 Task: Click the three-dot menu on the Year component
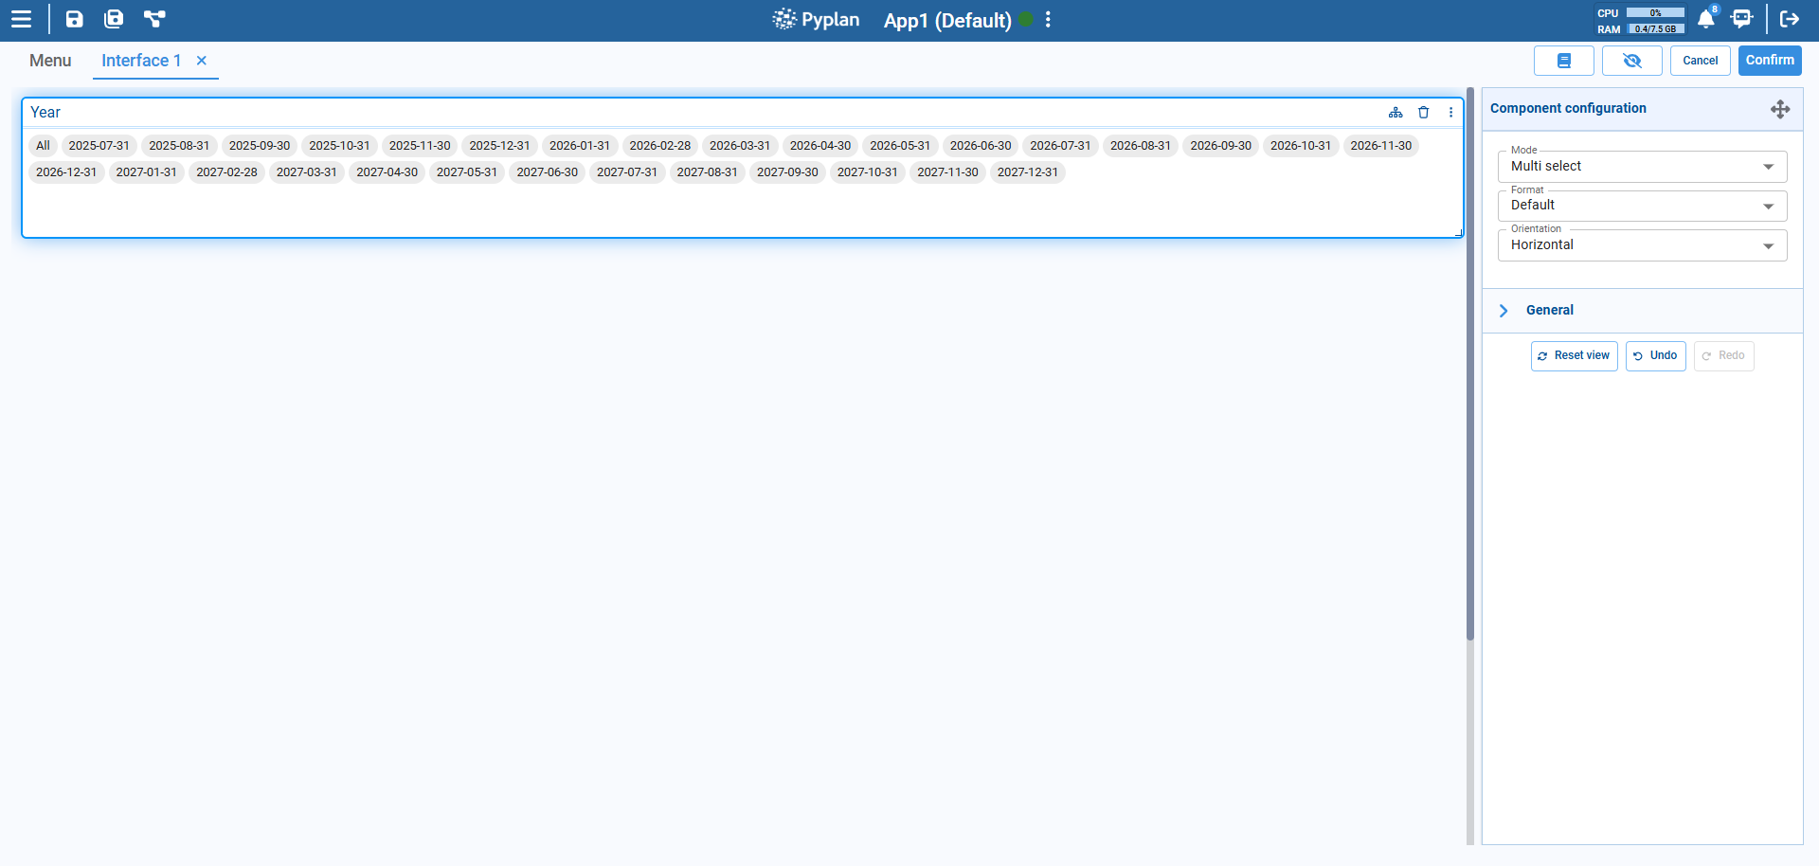(x=1451, y=112)
